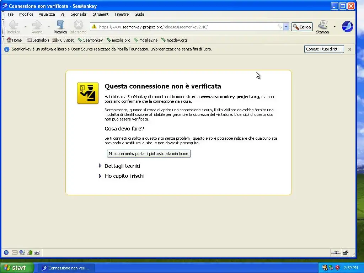Open the ChatZilla cZ icon
This screenshot has width=364, height=273.
(37, 253)
